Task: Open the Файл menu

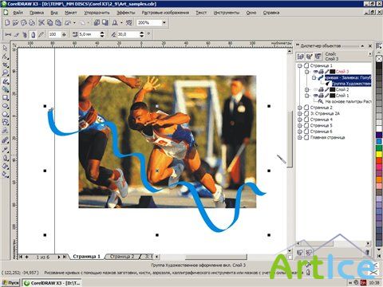Action: (18, 13)
